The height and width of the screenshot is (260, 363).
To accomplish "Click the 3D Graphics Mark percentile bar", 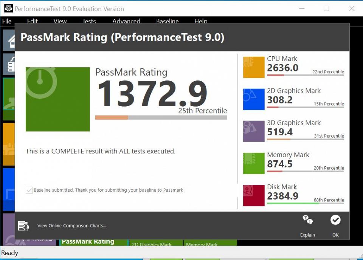I will pos(306,139).
